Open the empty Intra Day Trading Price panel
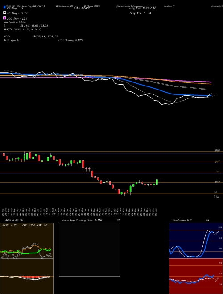 [x=89, y=249]
